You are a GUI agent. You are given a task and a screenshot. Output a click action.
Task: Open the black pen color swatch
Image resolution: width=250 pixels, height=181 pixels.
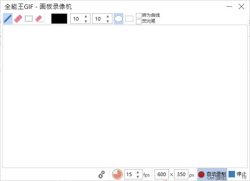click(59, 19)
